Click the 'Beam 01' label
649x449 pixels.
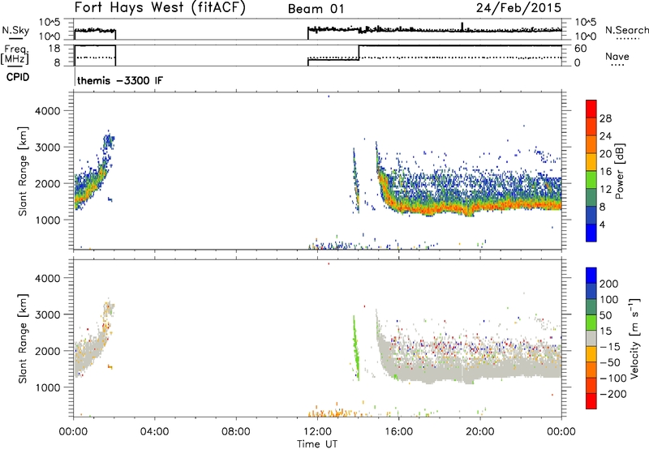tap(316, 9)
